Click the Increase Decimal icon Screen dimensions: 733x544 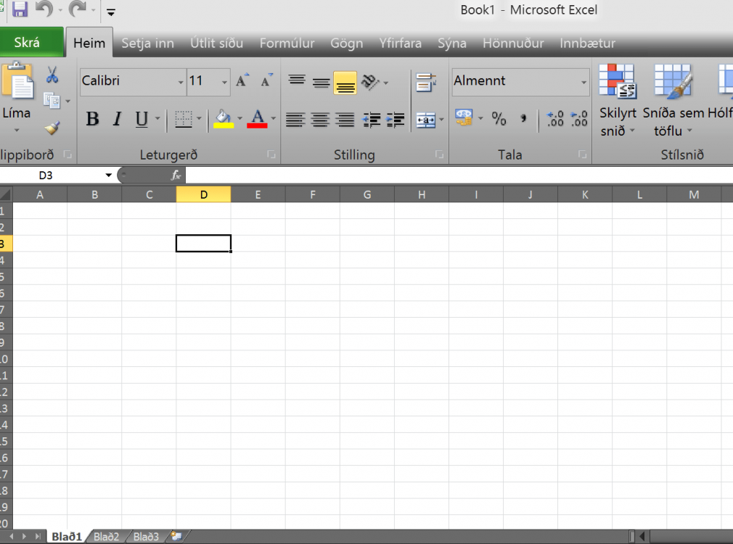(x=555, y=119)
